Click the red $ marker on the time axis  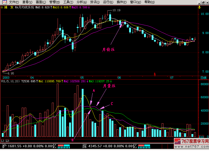(x=155, y=74)
